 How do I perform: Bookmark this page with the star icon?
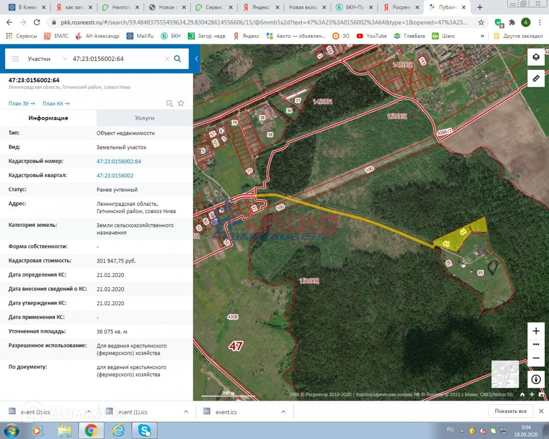pyautogui.click(x=481, y=22)
